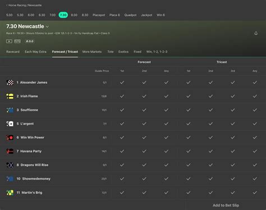Select the 6.00 race time
Screen dimensions: 266x210
pos(31,15)
